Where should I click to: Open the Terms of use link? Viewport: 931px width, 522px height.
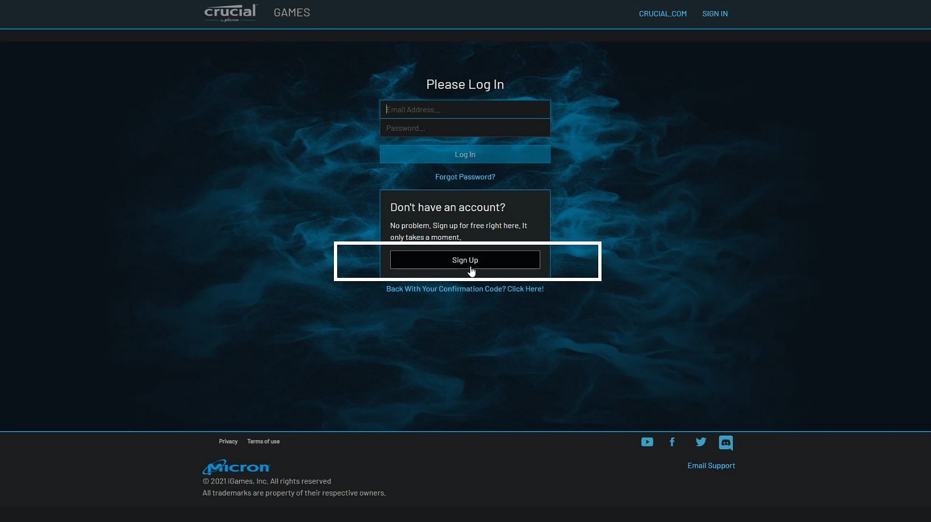click(263, 442)
